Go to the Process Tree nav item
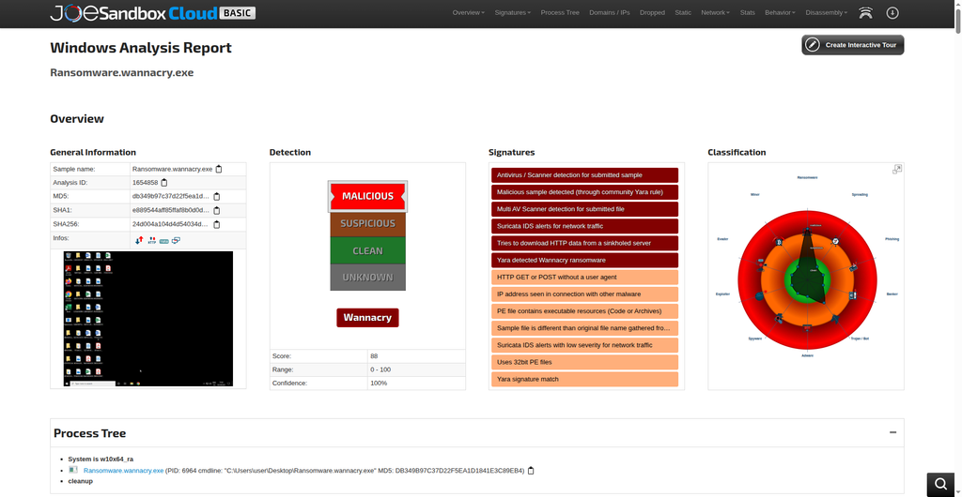This screenshot has width=962, height=497. [560, 13]
